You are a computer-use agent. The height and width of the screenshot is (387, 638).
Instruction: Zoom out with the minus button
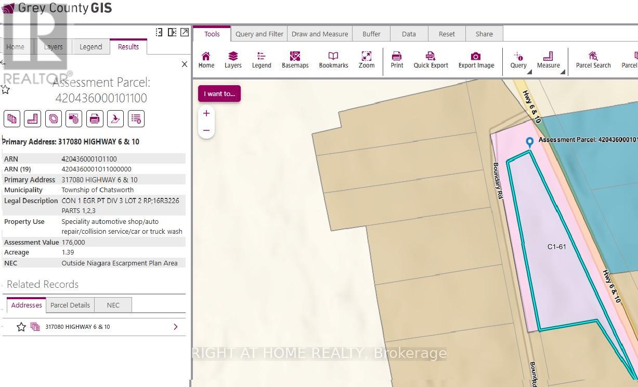206,130
